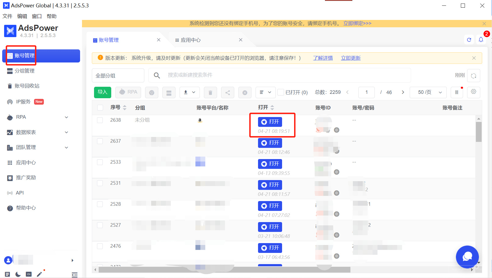The width and height of the screenshot is (492, 278).
Task: Click the 了解详情 link
Action: pyautogui.click(x=323, y=58)
